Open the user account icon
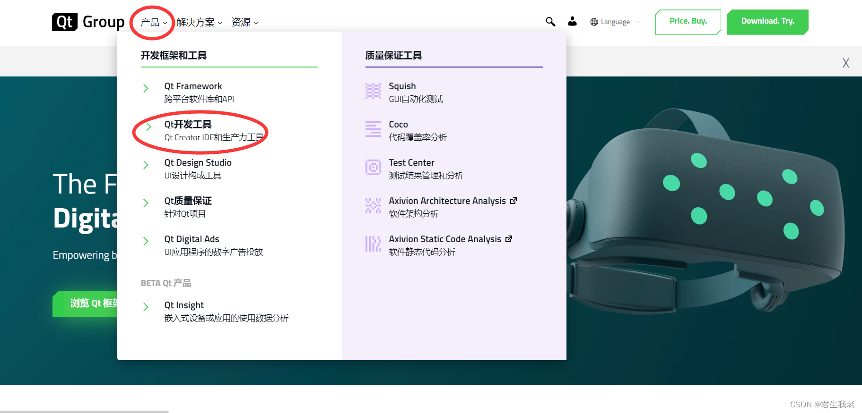862x413 pixels. pyautogui.click(x=572, y=21)
